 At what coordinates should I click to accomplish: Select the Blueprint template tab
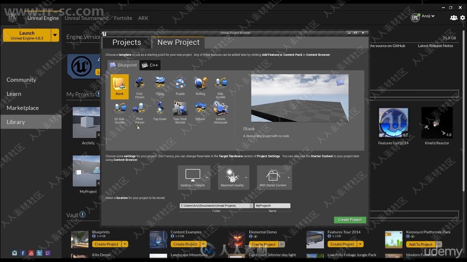pyautogui.click(x=123, y=65)
